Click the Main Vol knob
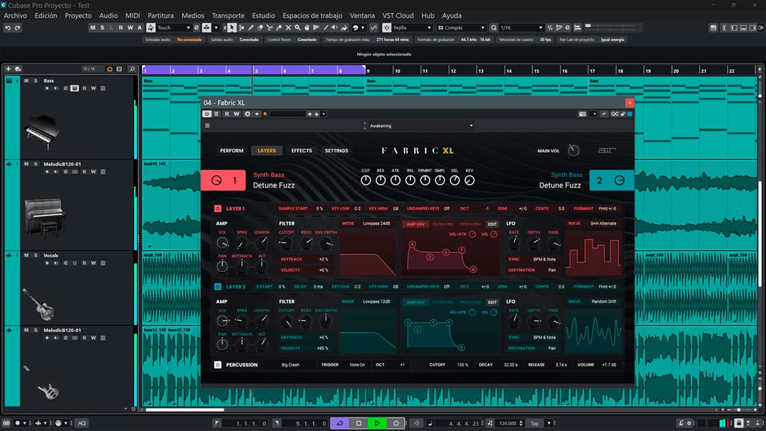The width and height of the screenshot is (766, 431). coord(574,151)
